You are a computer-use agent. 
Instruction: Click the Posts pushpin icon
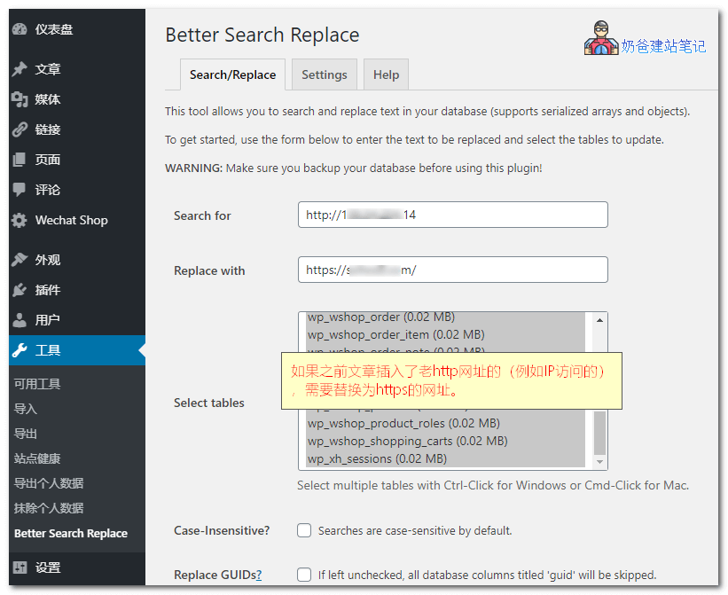[x=20, y=69]
